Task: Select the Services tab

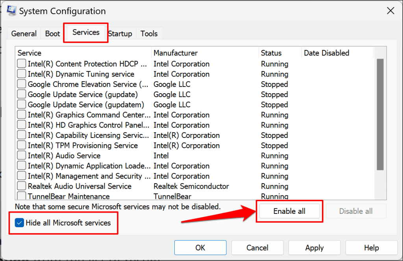Action: point(86,32)
